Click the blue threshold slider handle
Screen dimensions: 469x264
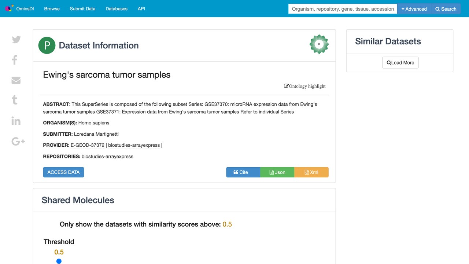point(59,261)
